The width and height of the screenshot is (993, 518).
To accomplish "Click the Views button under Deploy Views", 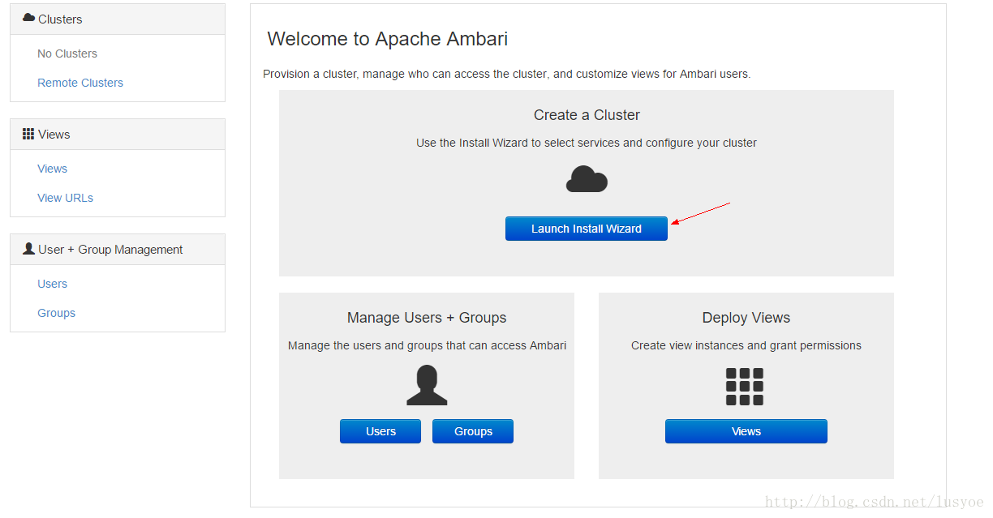I will pos(746,431).
